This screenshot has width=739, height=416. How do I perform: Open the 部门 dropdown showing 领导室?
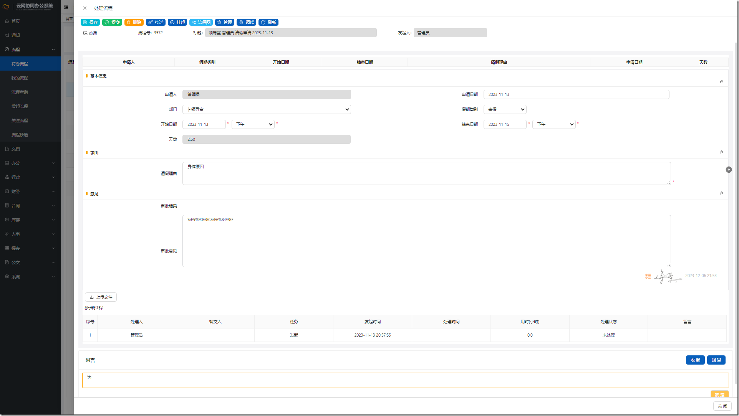[x=267, y=109]
